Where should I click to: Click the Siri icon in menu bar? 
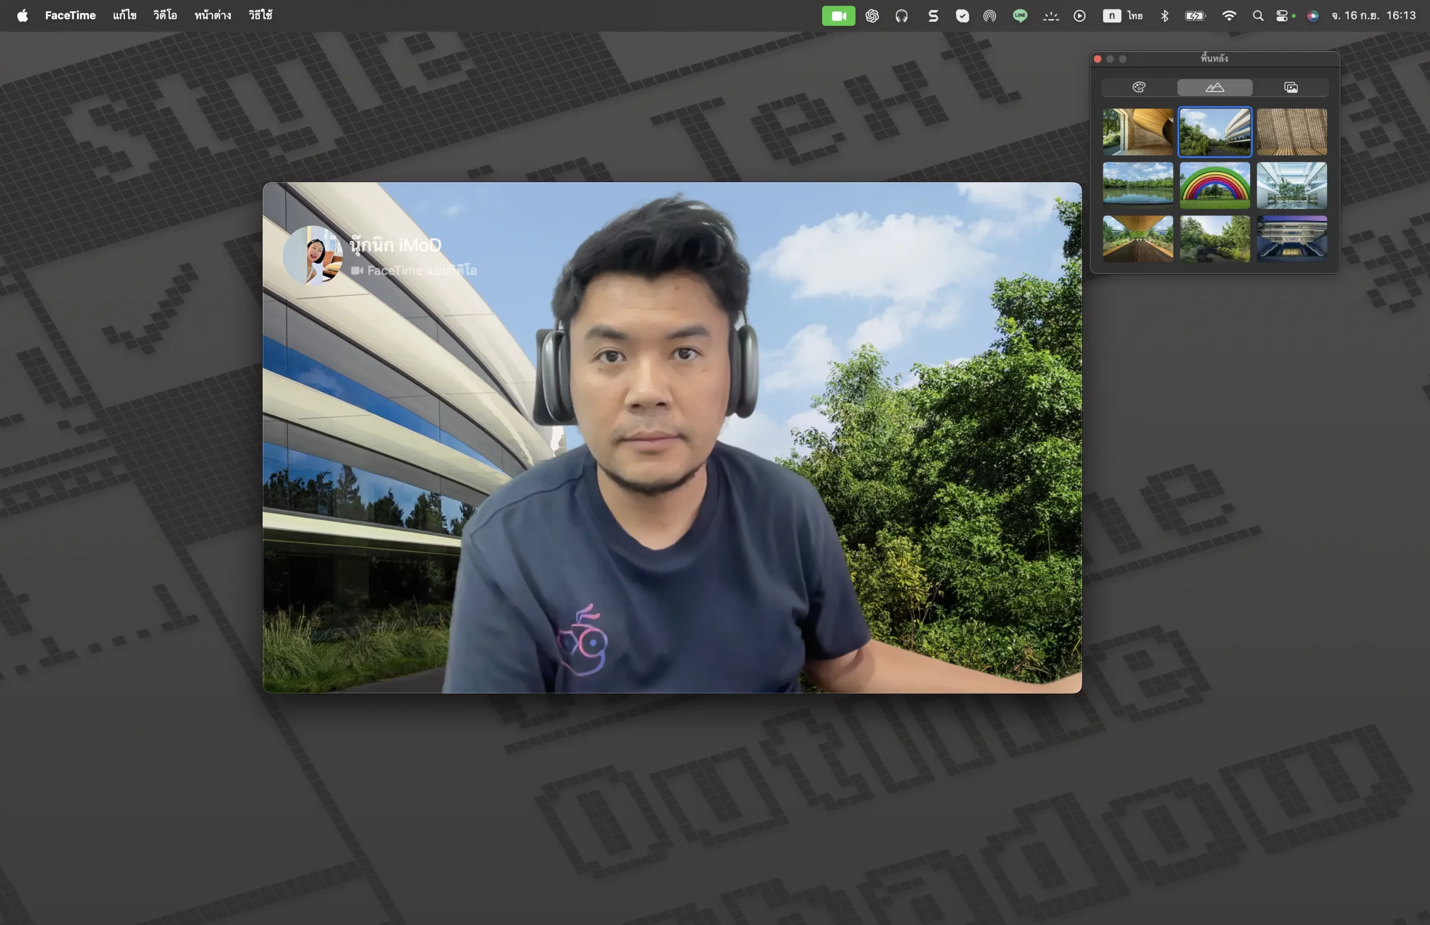click(1313, 16)
